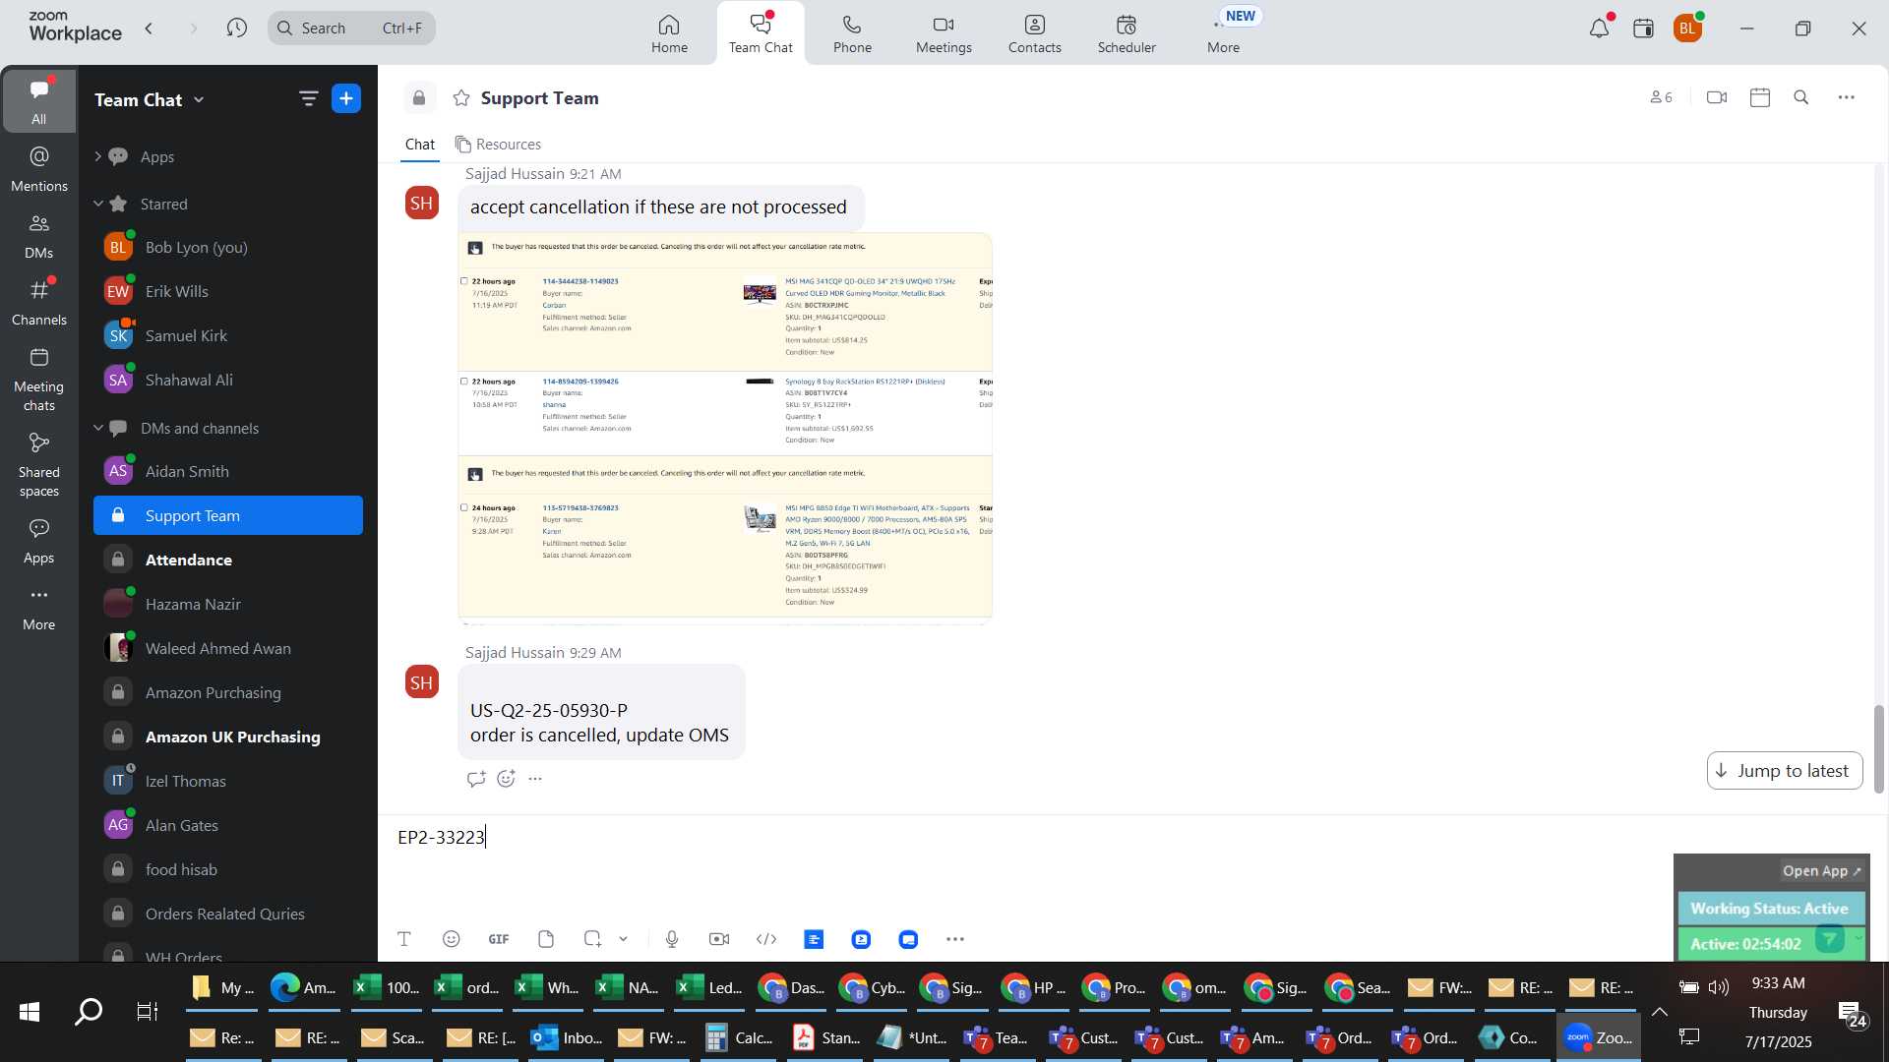Image resolution: width=1889 pixels, height=1062 pixels.
Task: Open the Windows Start menu
Action: pos(30,1012)
